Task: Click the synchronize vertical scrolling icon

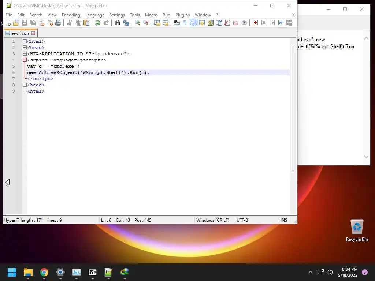Action: coord(157,23)
